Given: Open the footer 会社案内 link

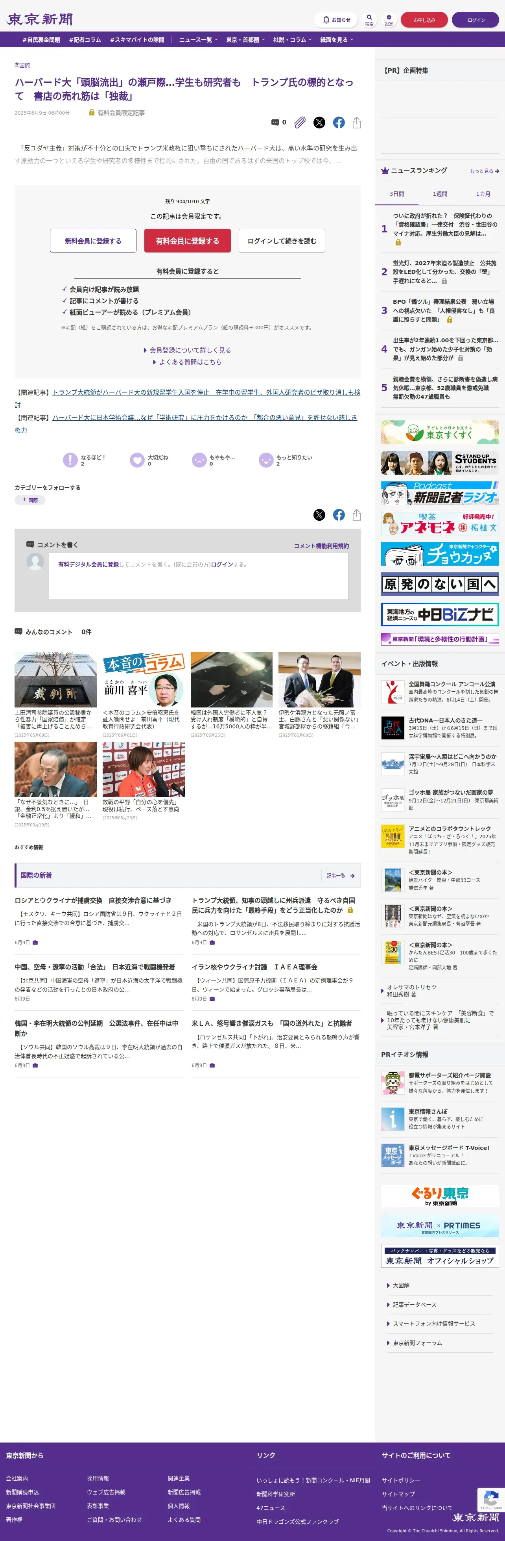Looking at the screenshot, I should [x=17, y=1478].
